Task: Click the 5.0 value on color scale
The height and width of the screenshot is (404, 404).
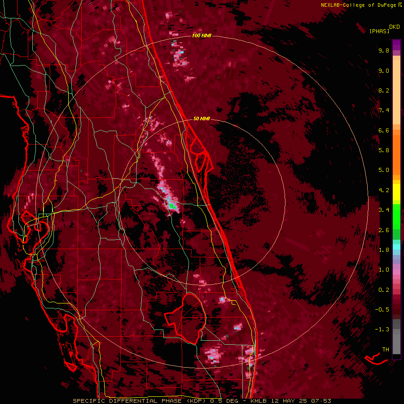Action: tap(384, 170)
